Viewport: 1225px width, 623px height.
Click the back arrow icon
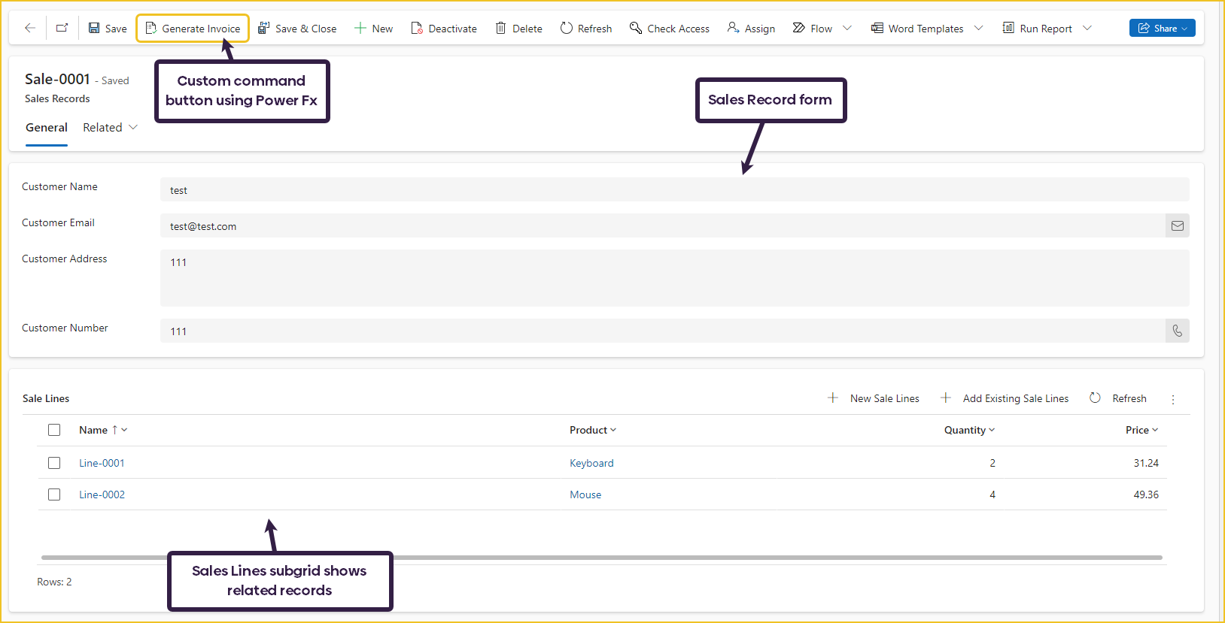pos(30,28)
